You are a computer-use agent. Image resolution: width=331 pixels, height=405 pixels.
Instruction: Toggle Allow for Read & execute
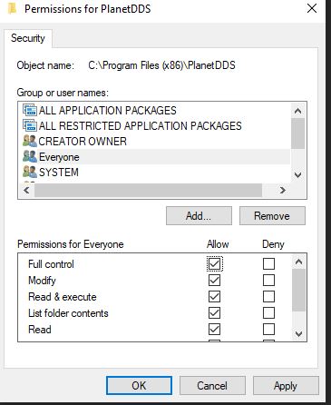pyautogui.click(x=214, y=297)
